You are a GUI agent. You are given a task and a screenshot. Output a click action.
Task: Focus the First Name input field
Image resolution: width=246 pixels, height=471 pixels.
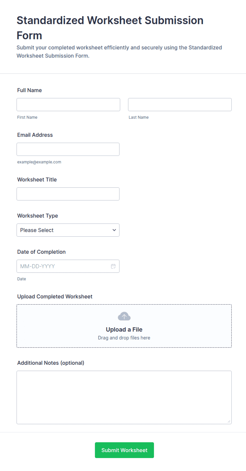(68, 105)
